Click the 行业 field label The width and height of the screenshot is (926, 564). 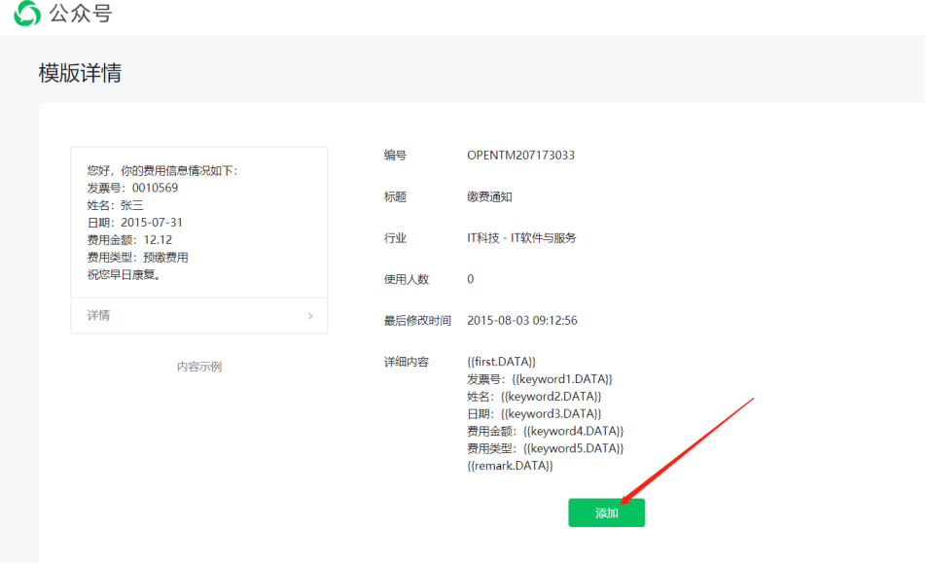coord(395,238)
